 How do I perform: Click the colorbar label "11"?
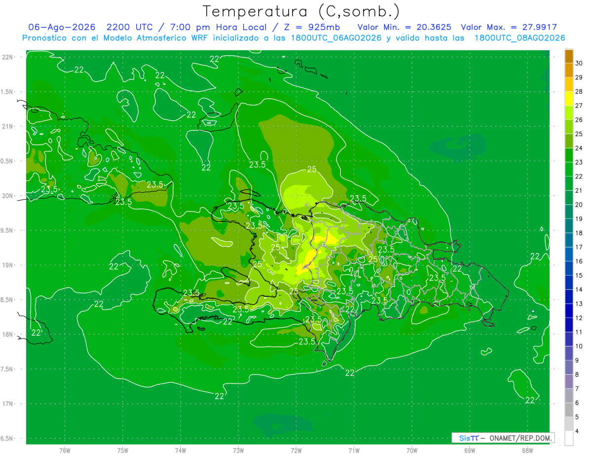(x=579, y=332)
